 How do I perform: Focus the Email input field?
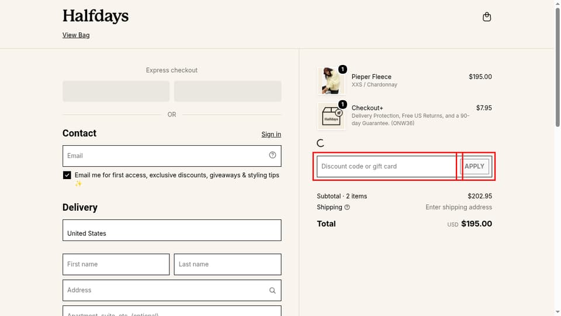[x=172, y=156]
